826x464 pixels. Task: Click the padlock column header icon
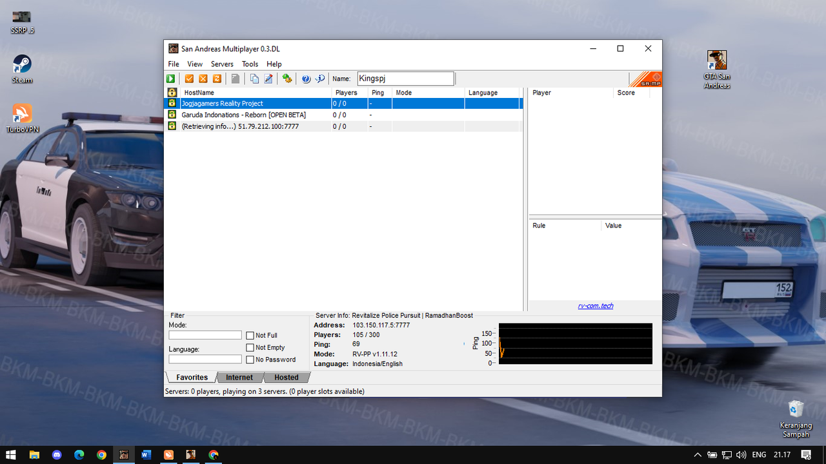[x=172, y=93]
